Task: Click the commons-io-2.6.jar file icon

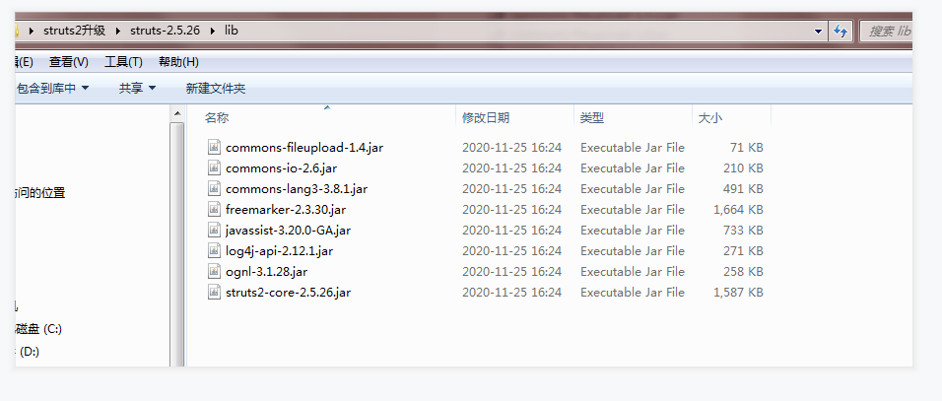Action: [215, 168]
